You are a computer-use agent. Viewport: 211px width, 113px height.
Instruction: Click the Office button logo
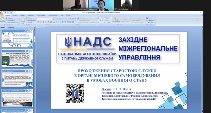(1, 13)
